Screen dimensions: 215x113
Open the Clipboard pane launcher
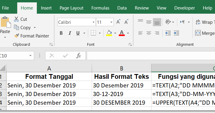[51, 45]
